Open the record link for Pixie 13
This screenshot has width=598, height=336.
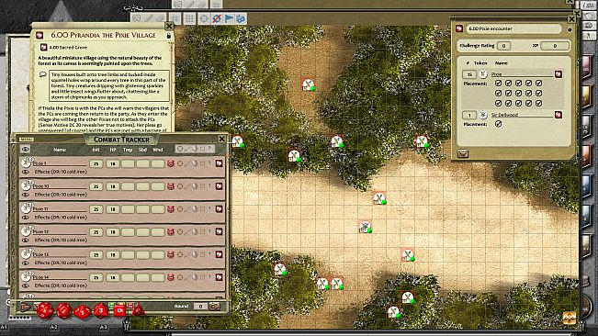tap(219, 254)
